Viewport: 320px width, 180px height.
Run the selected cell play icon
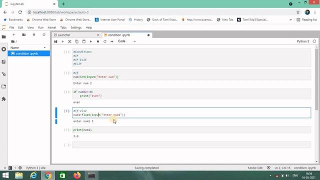pos(91,41)
